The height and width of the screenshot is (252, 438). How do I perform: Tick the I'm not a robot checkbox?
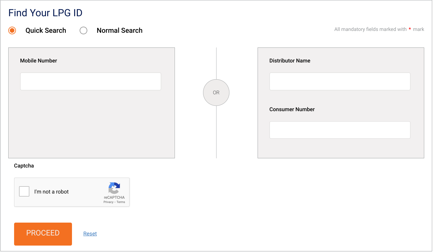click(24, 191)
